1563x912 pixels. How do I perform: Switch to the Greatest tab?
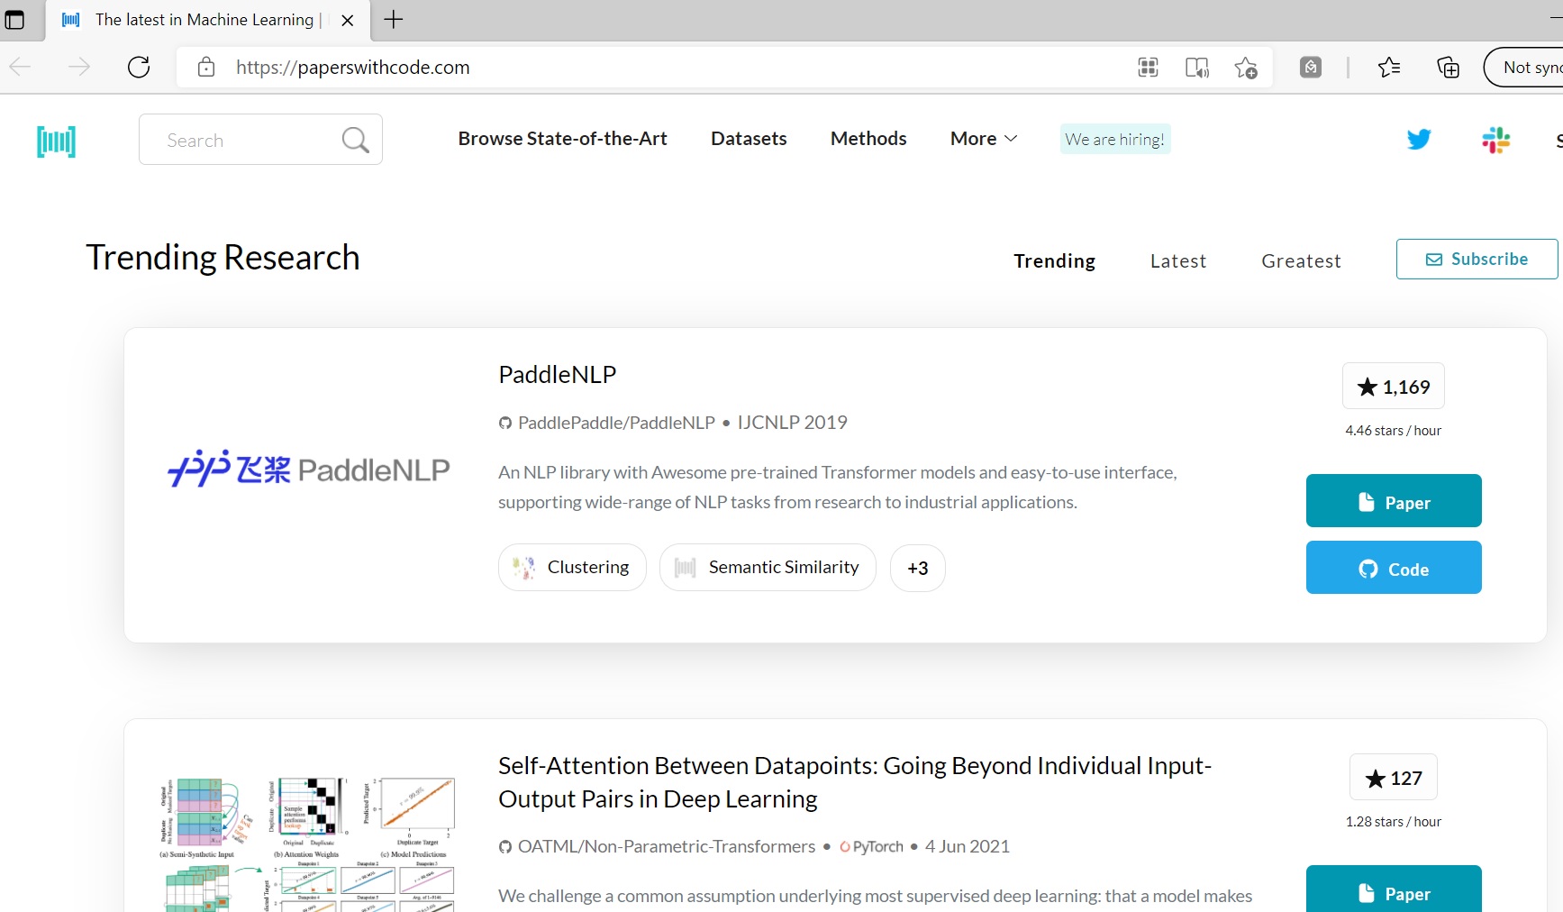click(1301, 261)
